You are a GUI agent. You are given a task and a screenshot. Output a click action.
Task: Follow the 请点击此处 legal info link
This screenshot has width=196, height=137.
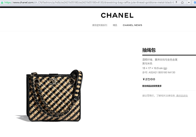[x=182, y=96]
